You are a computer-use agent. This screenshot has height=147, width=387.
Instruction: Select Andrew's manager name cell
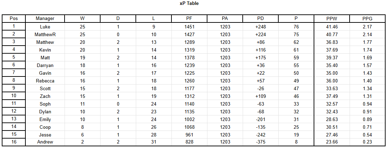45,142
